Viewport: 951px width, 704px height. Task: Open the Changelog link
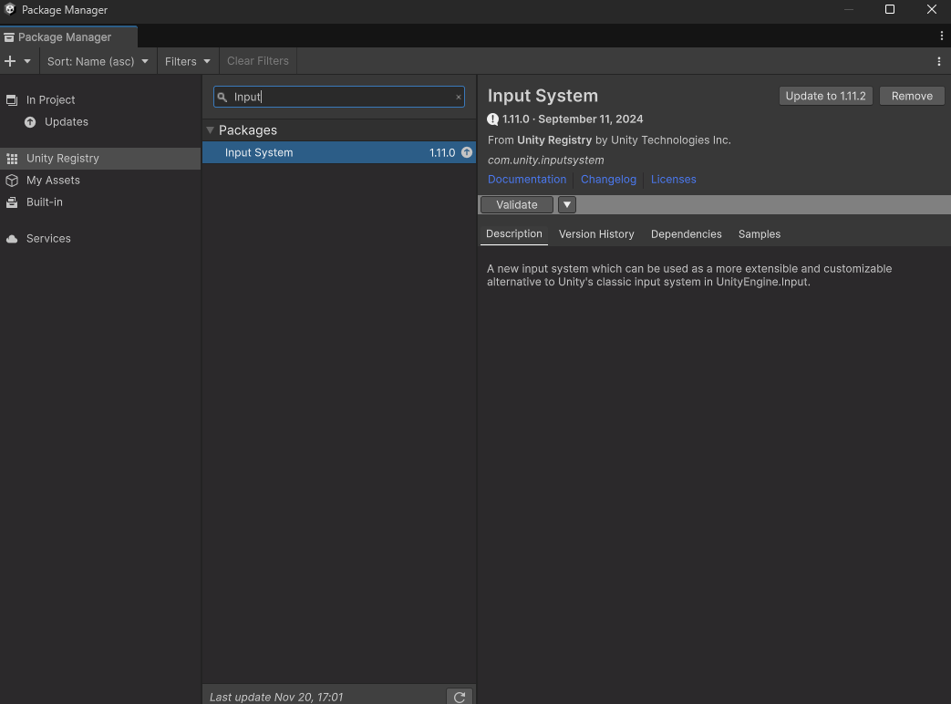tap(608, 180)
